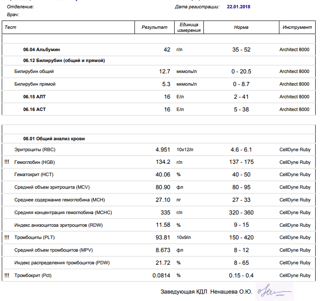Screen dimensions: 320x301
Task: Click the !!! flag beside Тромбокрит (Pct)
Action: pyautogui.click(x=7, y=276)
